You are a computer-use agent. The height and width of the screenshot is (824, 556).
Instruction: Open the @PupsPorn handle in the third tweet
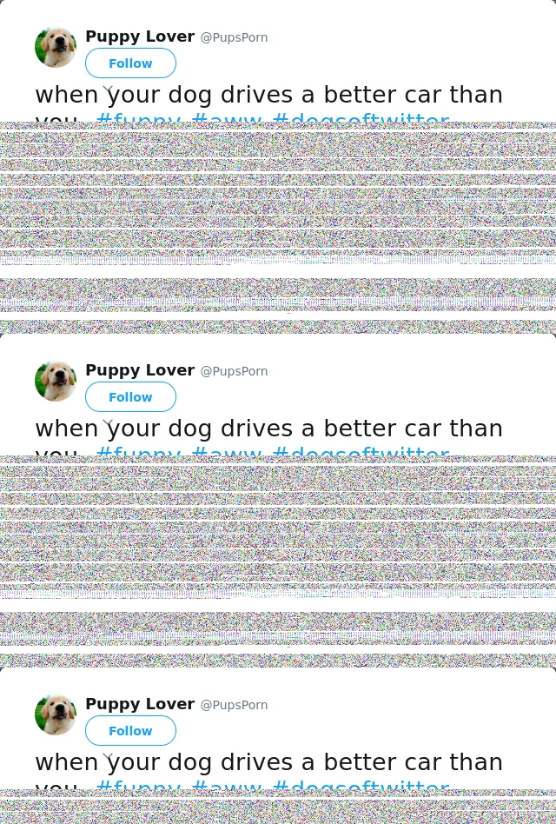pyautogui.click(x=235, y=705)
